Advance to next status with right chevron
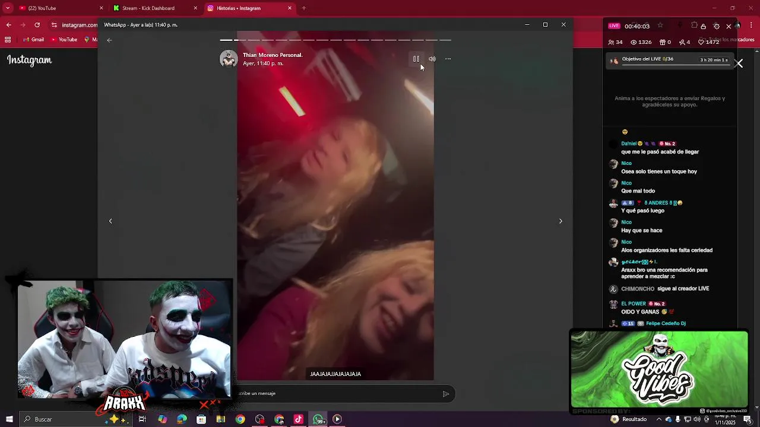760x427 pixels. (x=560, y=221)
